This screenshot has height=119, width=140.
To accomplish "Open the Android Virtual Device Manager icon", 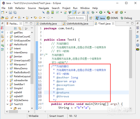I will click(x=53, y=12).
